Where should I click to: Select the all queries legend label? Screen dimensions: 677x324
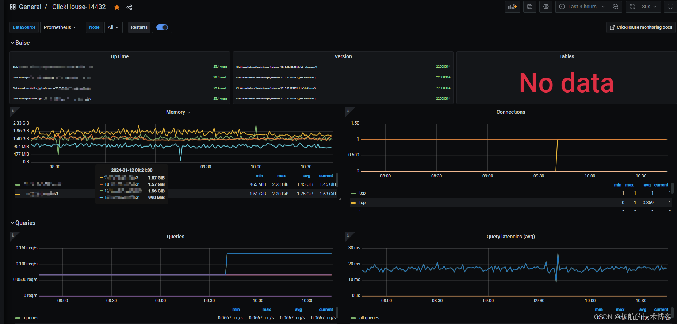(369, 318)
